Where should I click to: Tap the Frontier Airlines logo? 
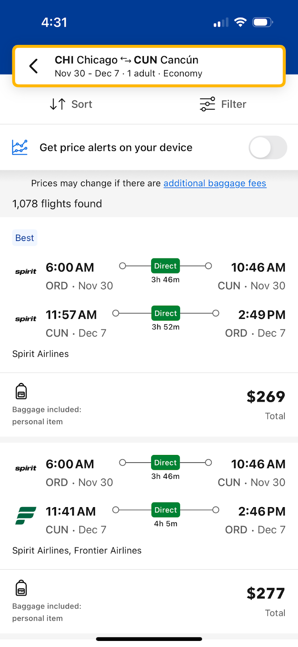(26, 516)
